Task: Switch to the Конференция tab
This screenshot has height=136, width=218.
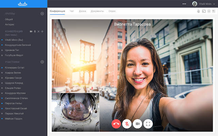Action: (x=57, y=11)
